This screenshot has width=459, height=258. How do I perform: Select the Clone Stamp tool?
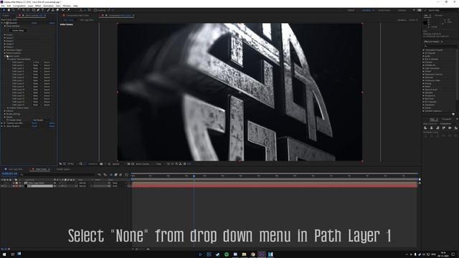click(x=53, y=10)
